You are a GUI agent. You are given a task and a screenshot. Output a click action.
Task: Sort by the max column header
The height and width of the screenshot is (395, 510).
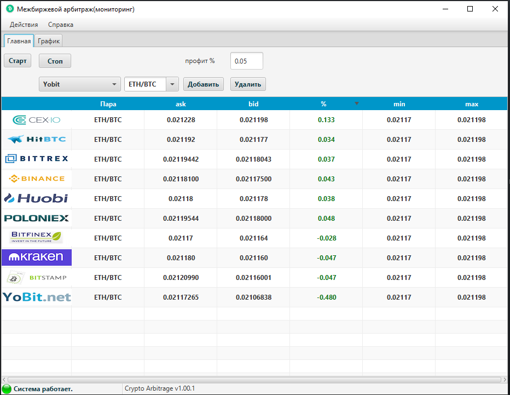point(471,104)
